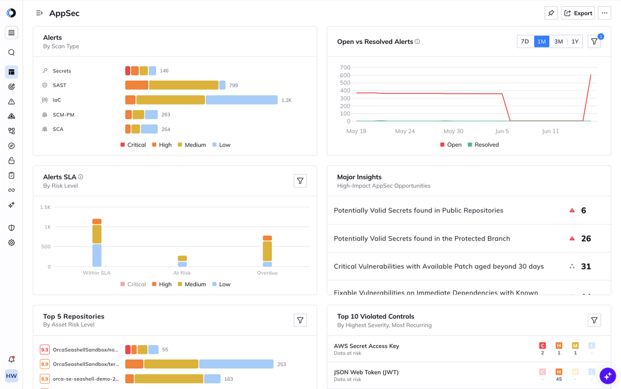Toggle Critical legend in Alerts by Scan Type
The image size is (621, 389).
(x=133, y=145)
